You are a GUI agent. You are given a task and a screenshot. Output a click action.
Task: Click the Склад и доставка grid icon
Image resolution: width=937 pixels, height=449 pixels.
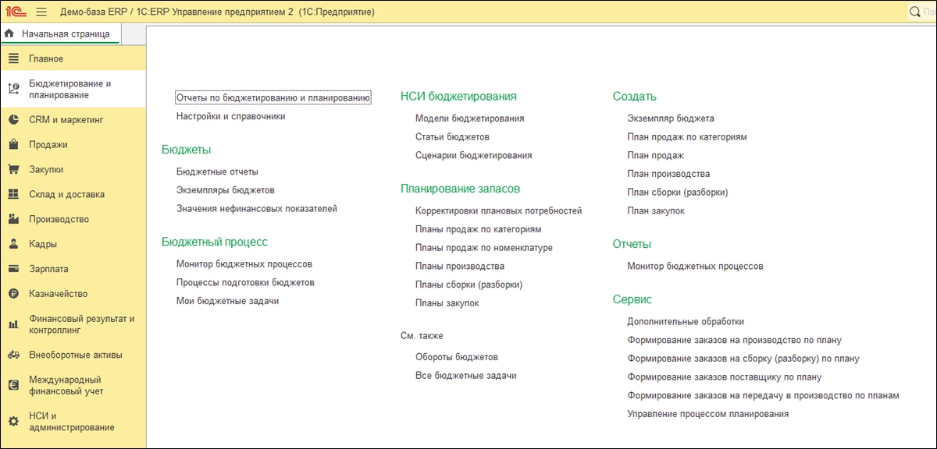13,194
